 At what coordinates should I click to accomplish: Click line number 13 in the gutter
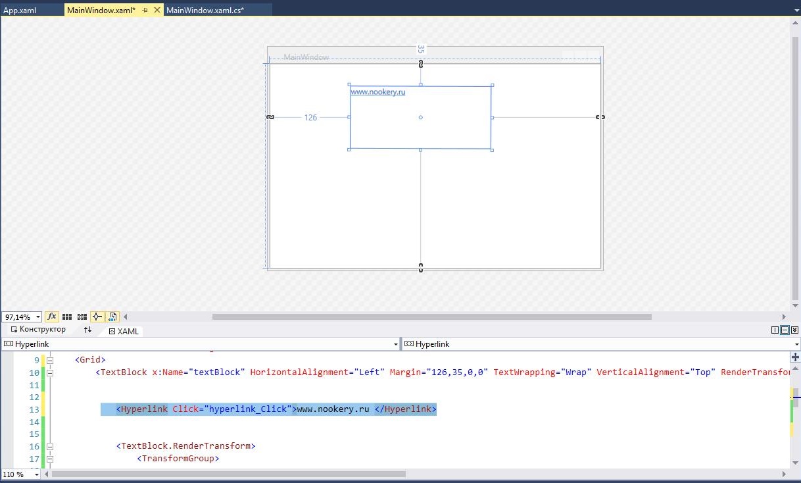(35, 409)
